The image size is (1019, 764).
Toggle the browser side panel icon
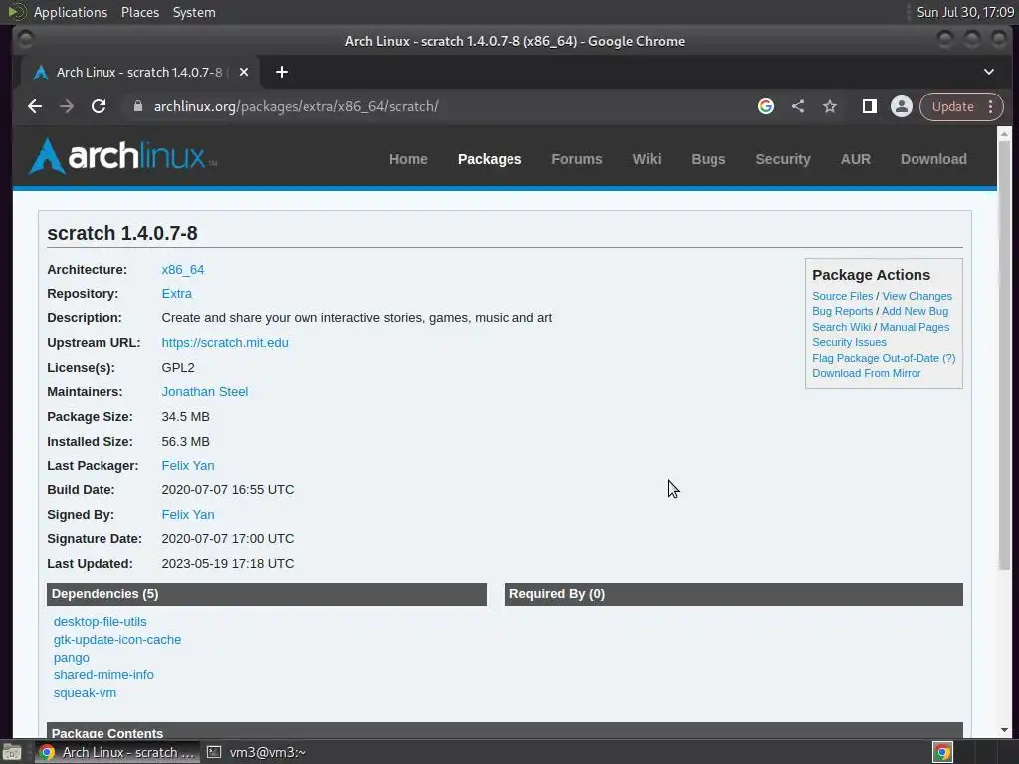point(870,106)
